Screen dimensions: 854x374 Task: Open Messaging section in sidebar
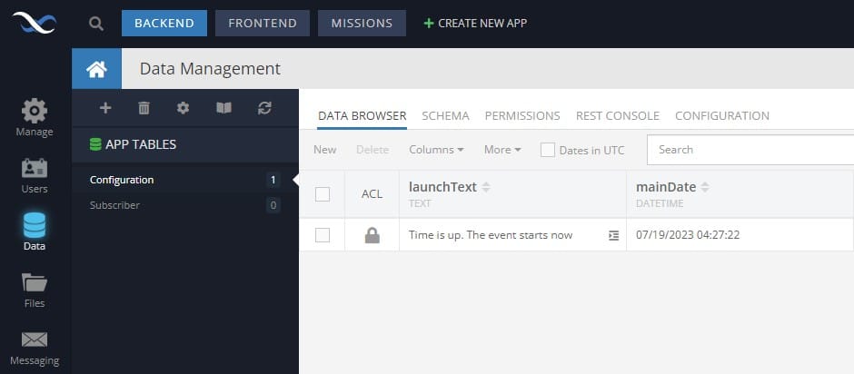tap(35, 348)
